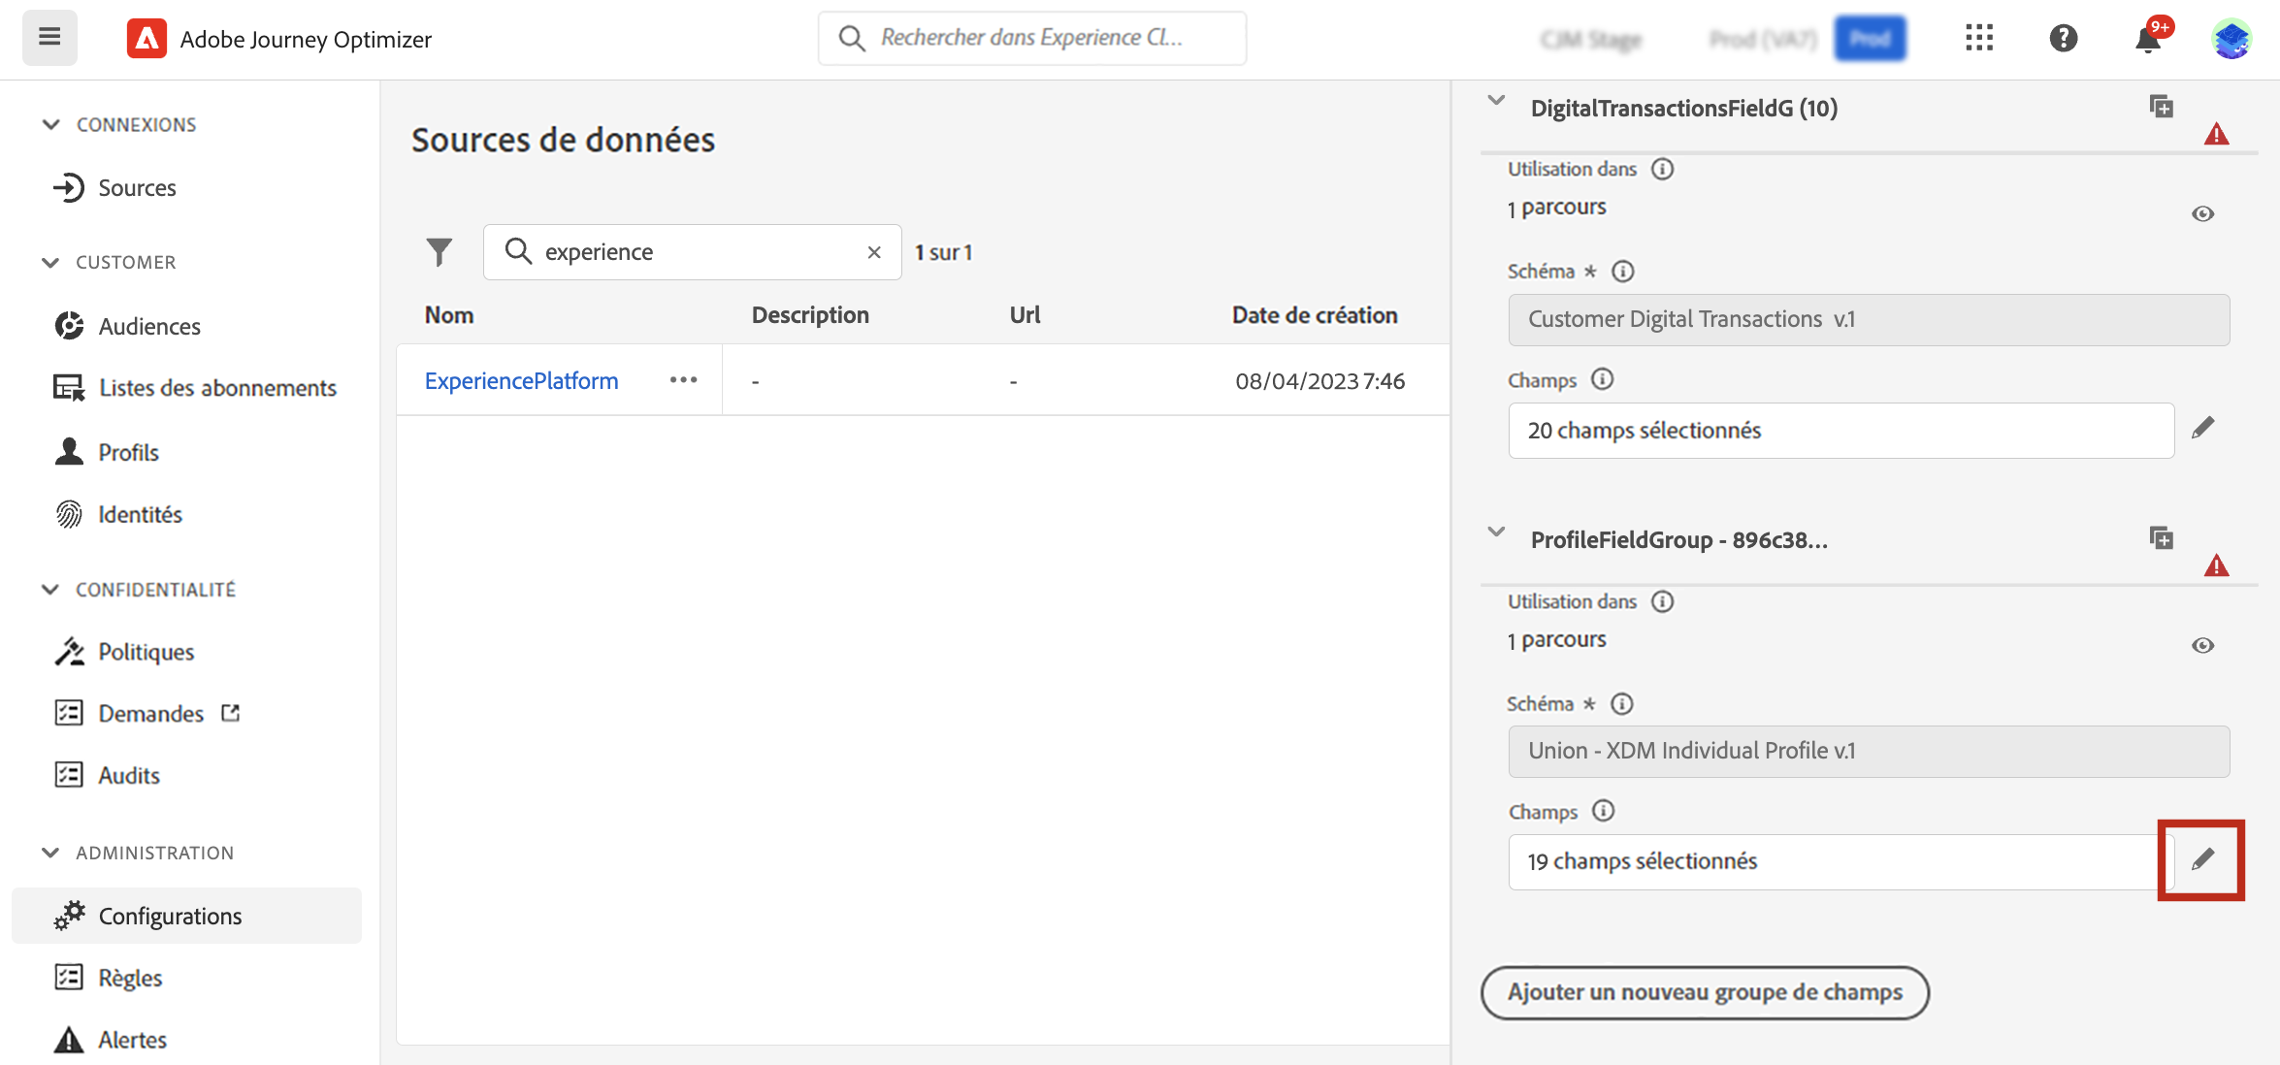Open the notifications bell

[x=2148, y=40]
